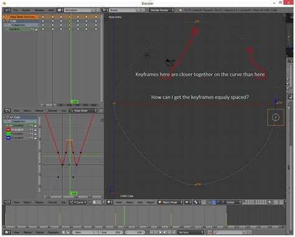The image size is (295, 237).
Task: Hide the Y Location curve
Action: [x=9, y=134]
